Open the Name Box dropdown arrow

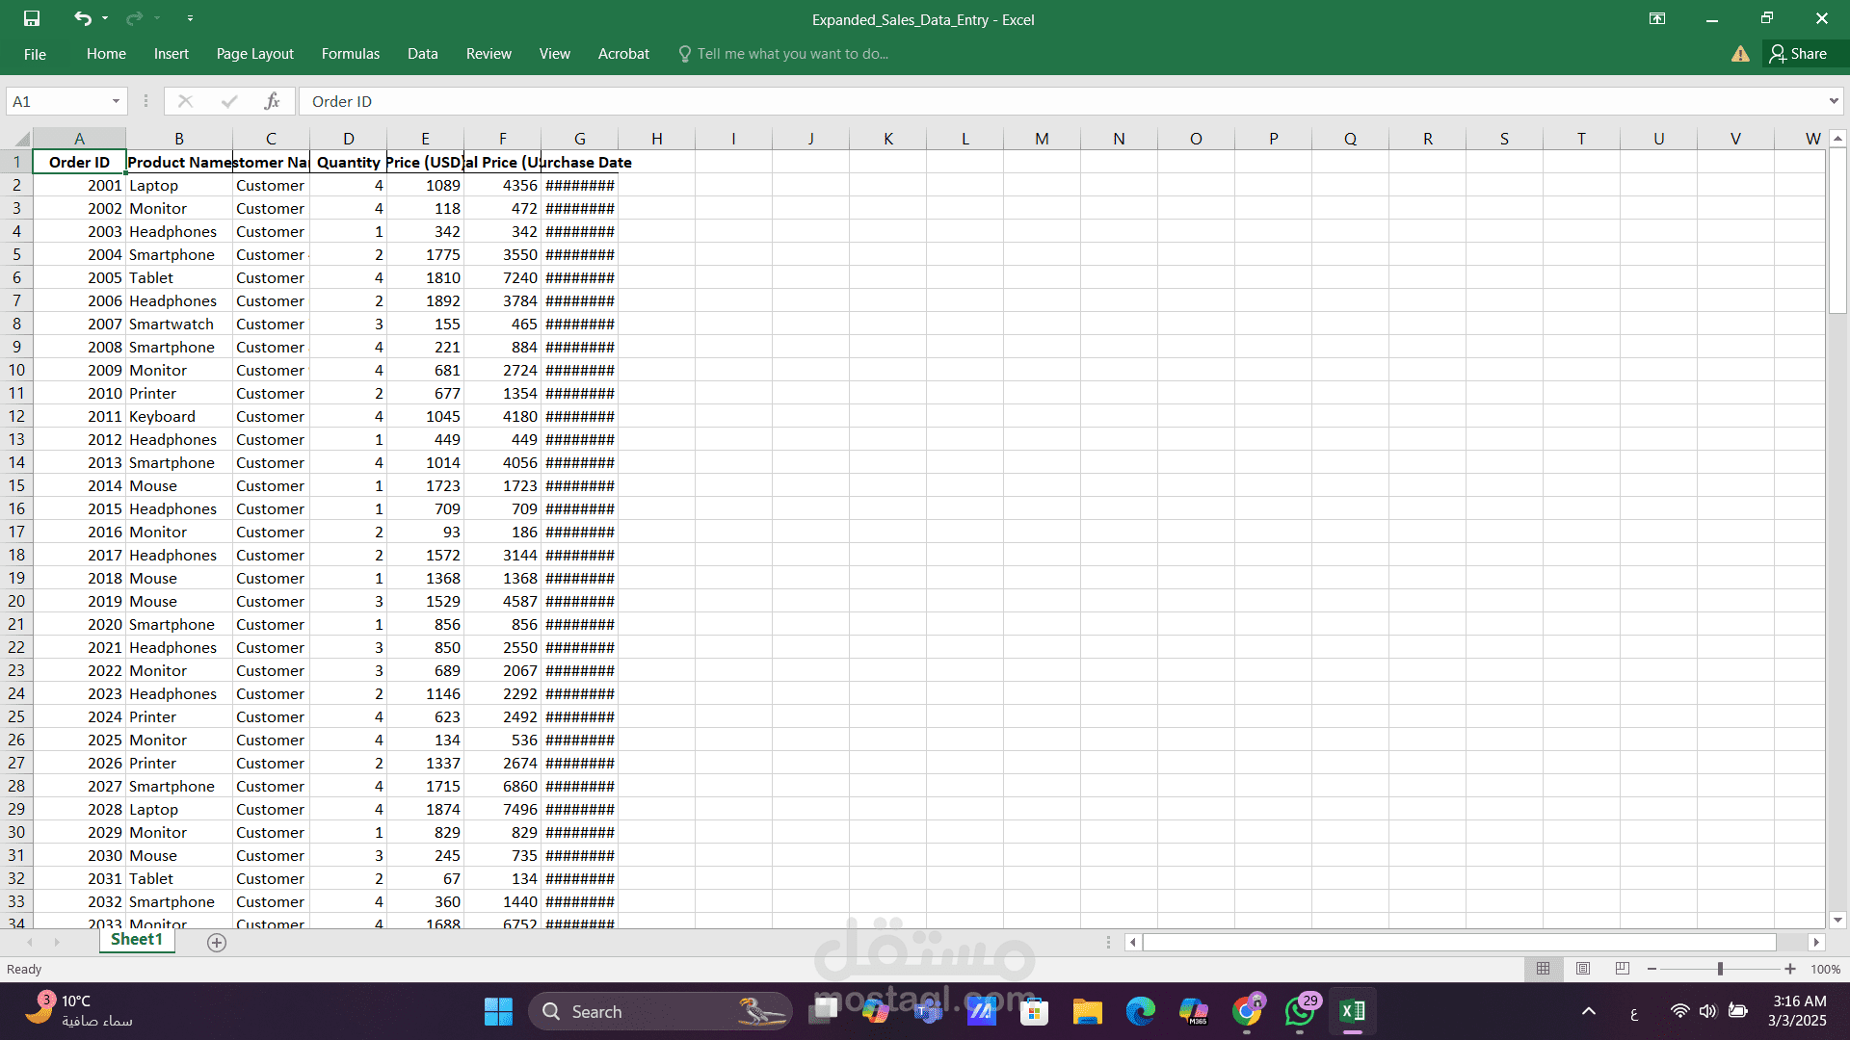click(116, 101)
